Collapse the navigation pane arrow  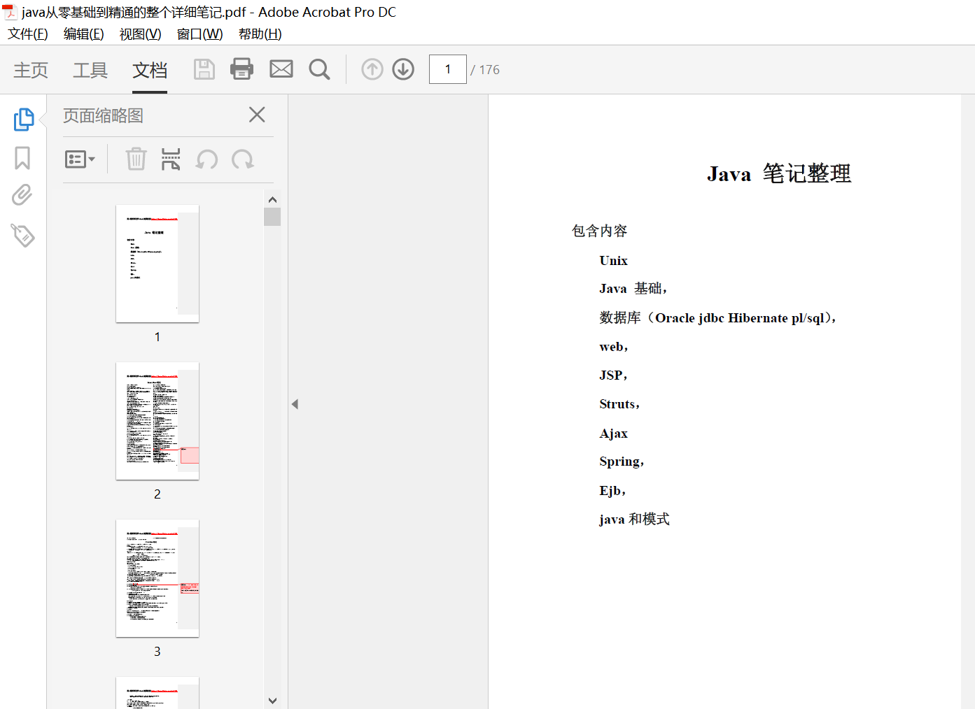click(x=295, y=404)
